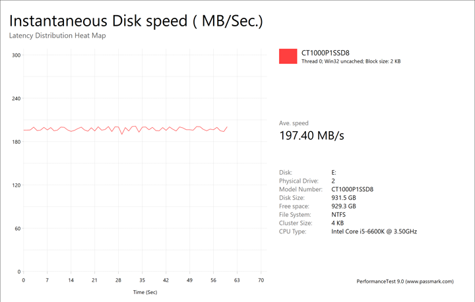Click the 197.40 MB/s average speed value
Screen dimensions: 475x302
(313, 136)
